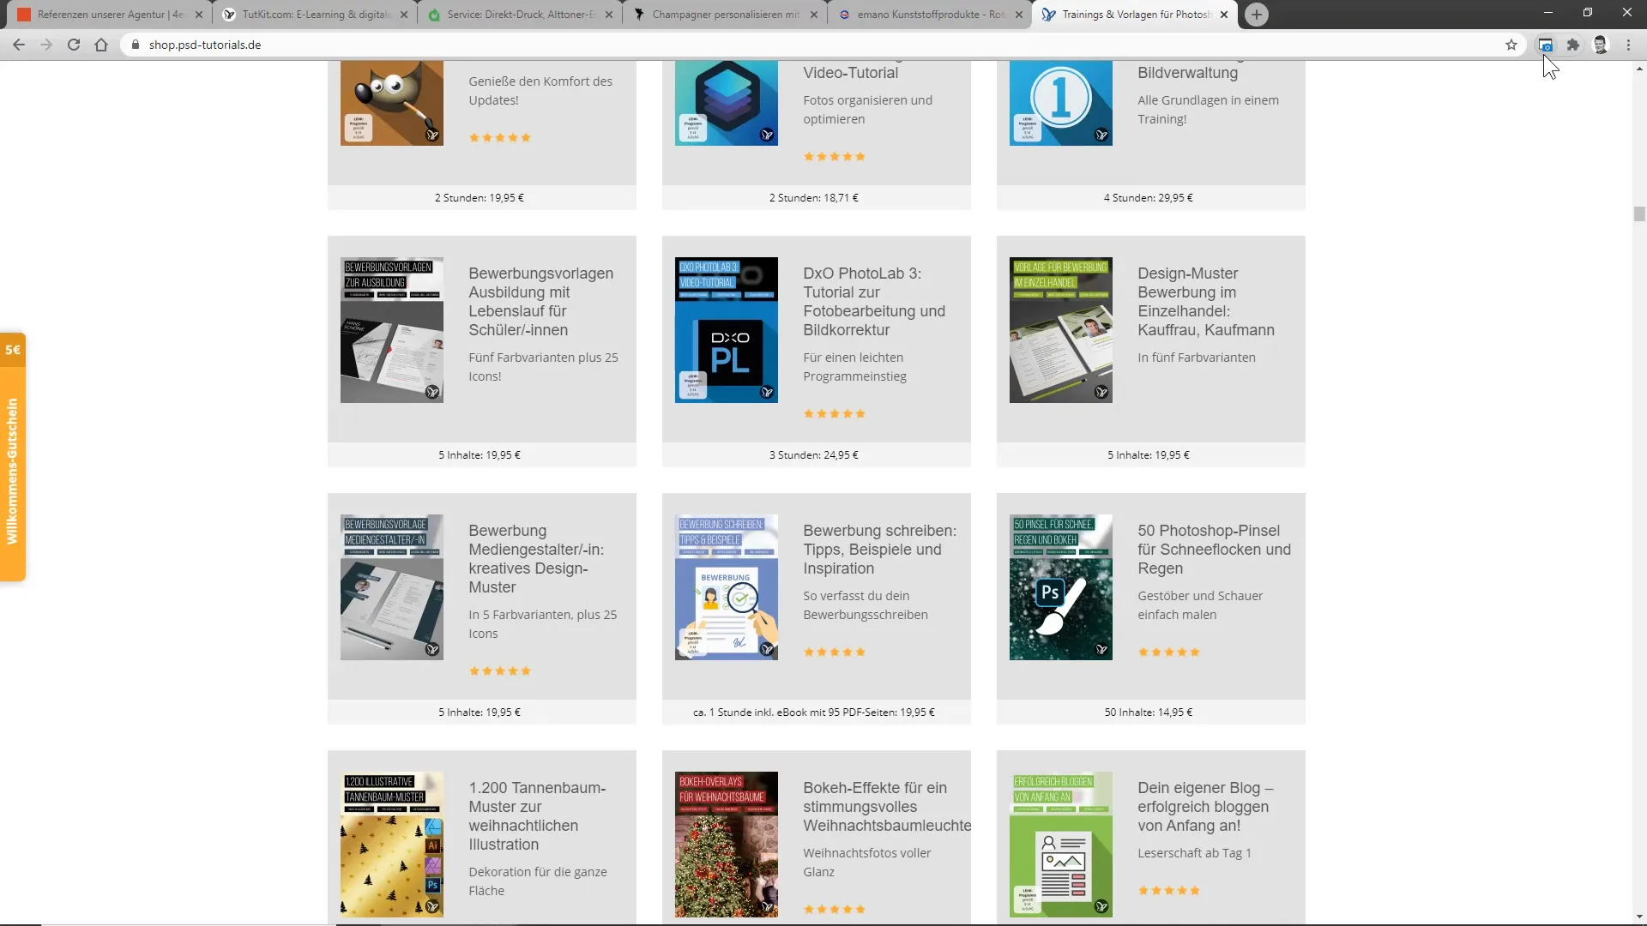Open the Chrome three-dot menu
Viewport: 1647px width, 926px height.
[x=1628, y=45]
